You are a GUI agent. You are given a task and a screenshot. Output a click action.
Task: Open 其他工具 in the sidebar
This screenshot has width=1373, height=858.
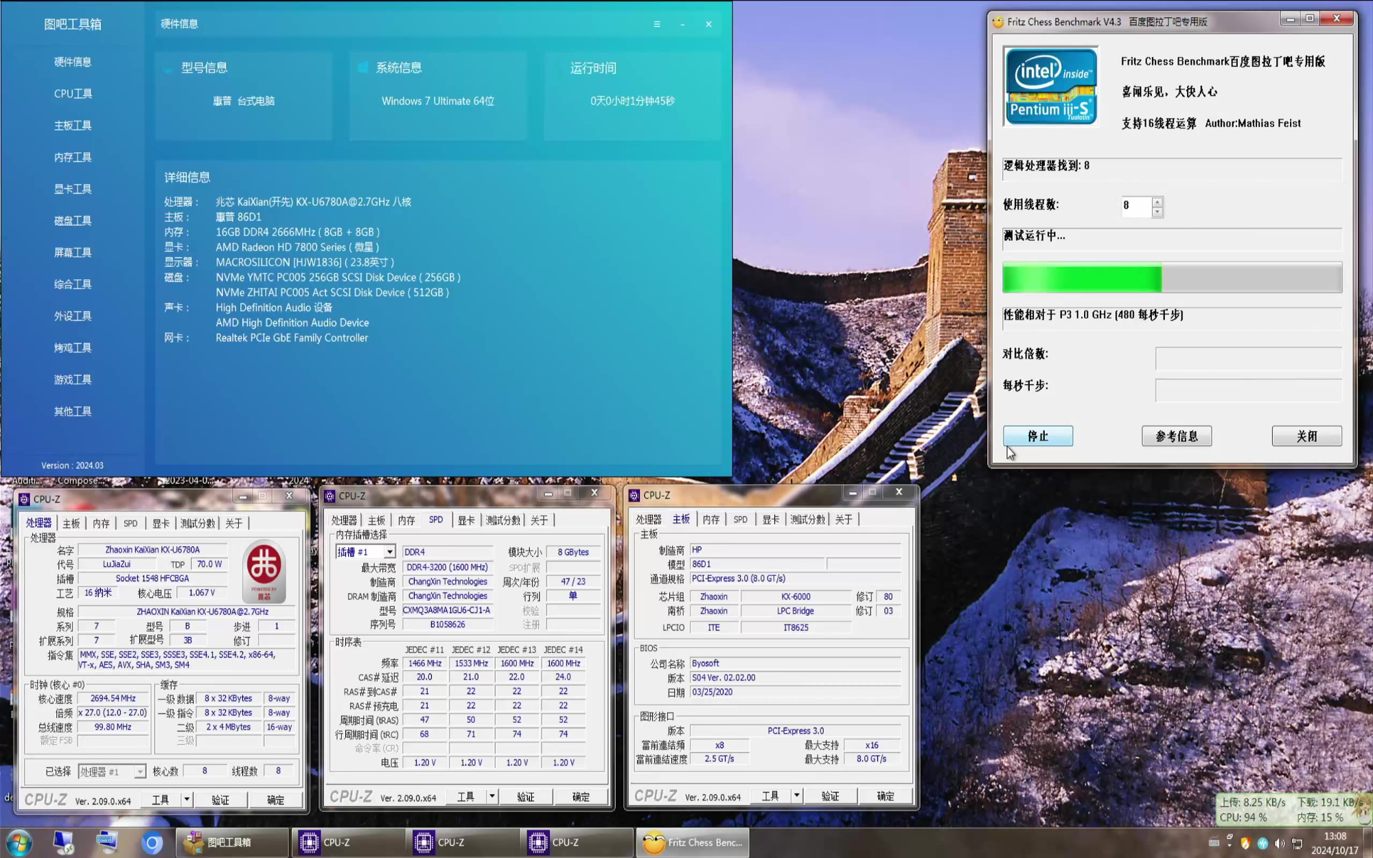pos(73,411)
